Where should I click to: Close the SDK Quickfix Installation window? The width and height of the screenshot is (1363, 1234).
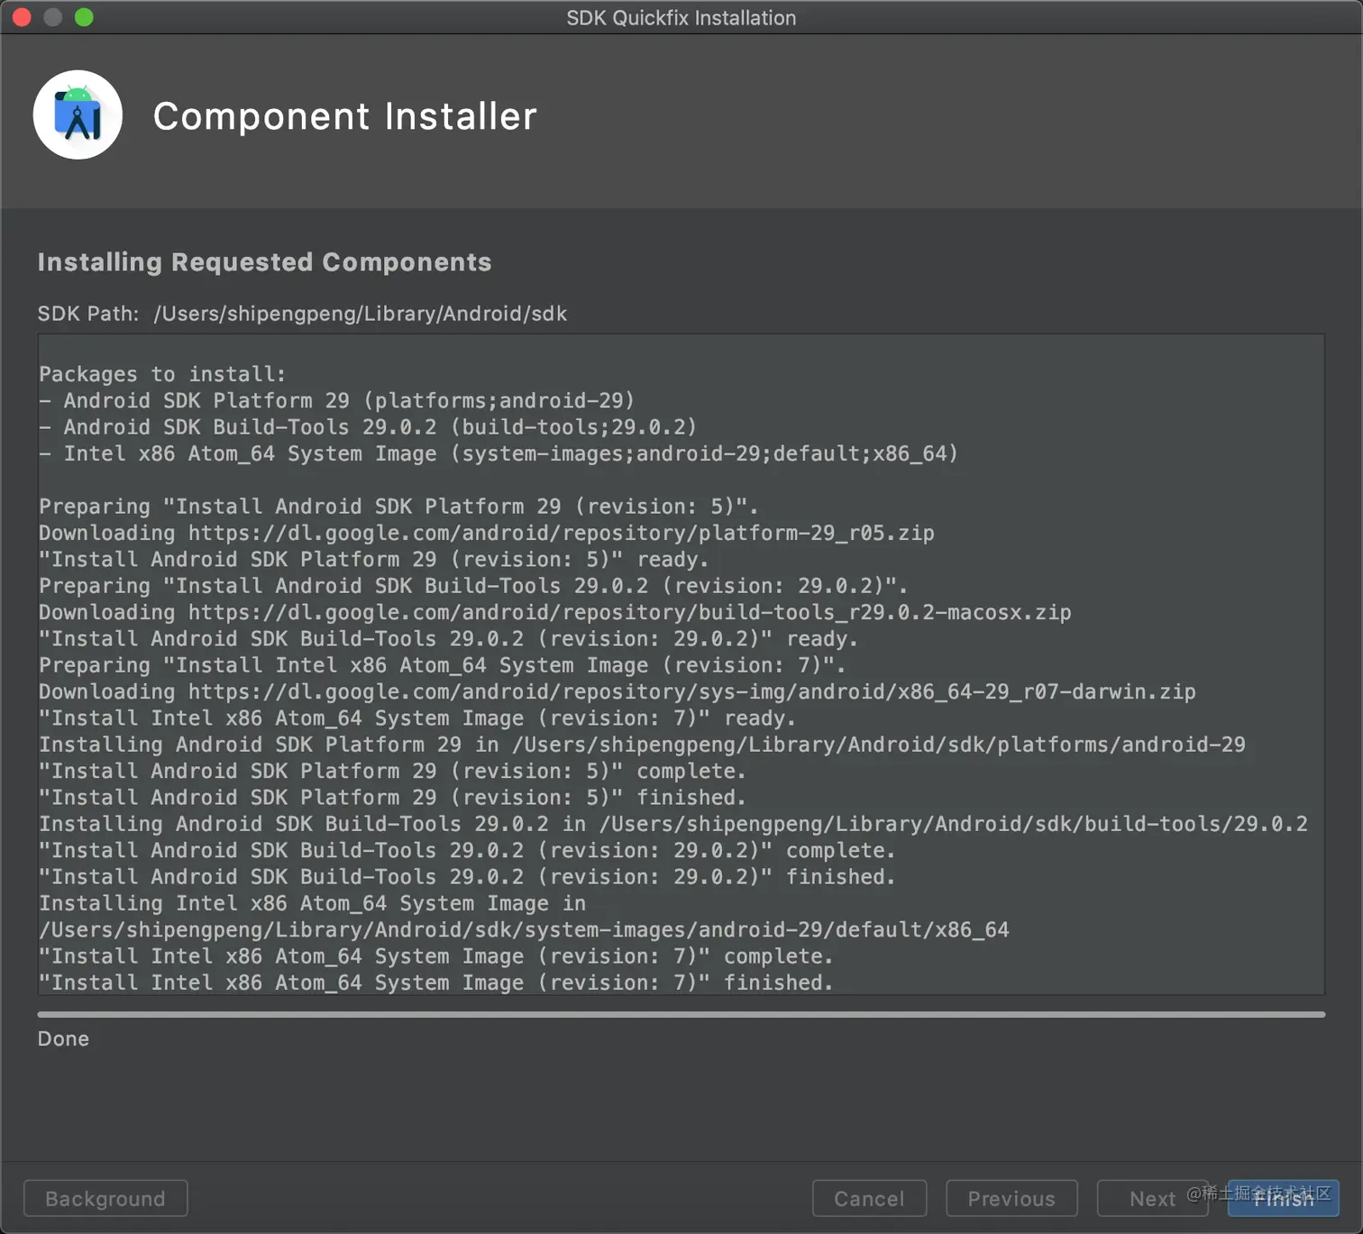point(22,17)
